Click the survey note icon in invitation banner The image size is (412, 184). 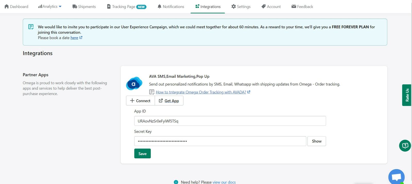[31, 27]
